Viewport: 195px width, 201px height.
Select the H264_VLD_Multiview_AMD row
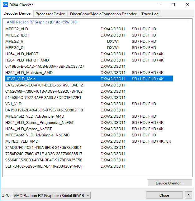89,72
